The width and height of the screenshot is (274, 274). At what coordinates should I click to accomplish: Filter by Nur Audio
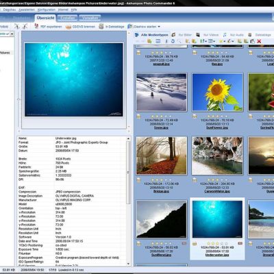click(237, 35)
